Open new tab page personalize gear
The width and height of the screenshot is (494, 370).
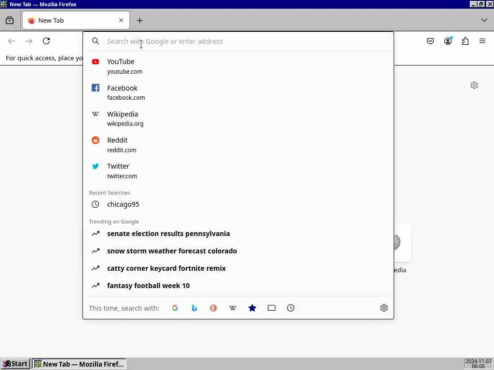(474, 85)
